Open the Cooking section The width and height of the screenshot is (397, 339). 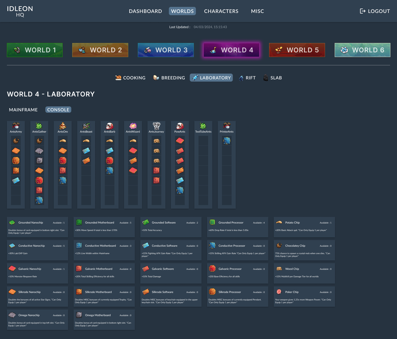[x=130, y=78]
